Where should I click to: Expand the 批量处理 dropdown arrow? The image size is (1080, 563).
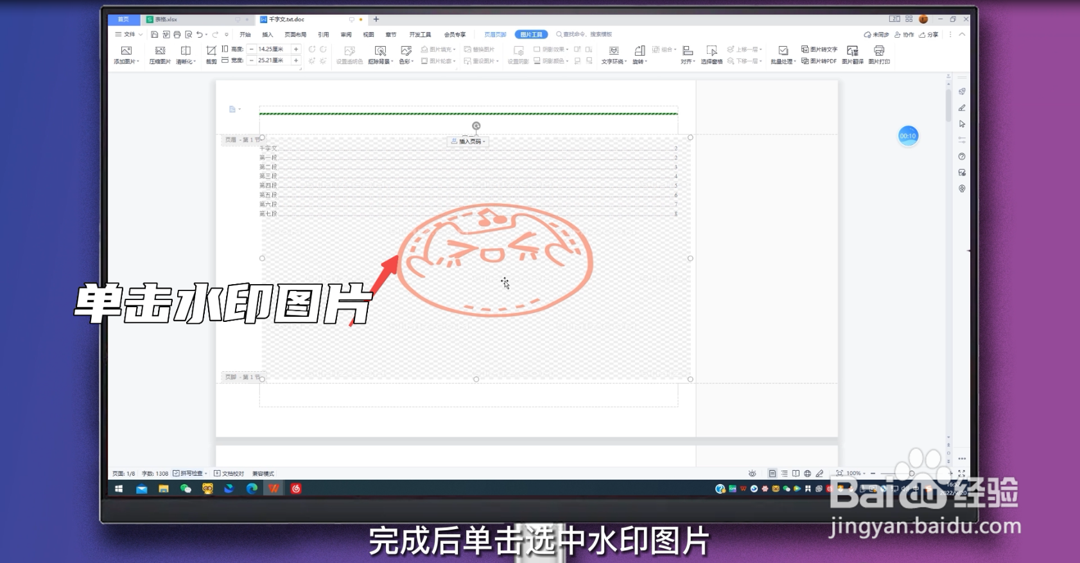coord(795,62)
